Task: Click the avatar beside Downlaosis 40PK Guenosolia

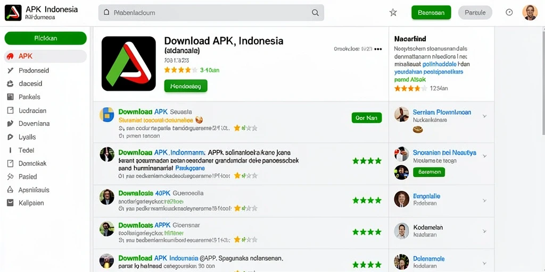Action: point(106,197)
